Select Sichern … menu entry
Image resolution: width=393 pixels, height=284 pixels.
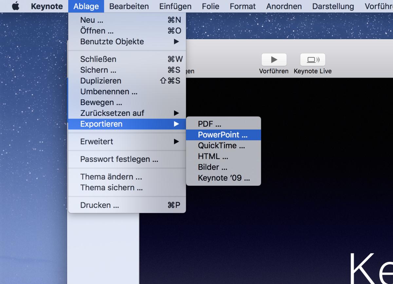127,70
